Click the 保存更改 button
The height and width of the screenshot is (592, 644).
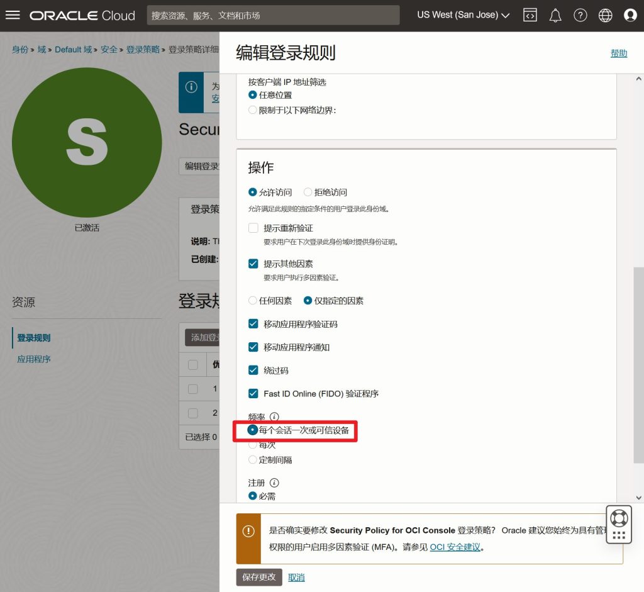259,577
